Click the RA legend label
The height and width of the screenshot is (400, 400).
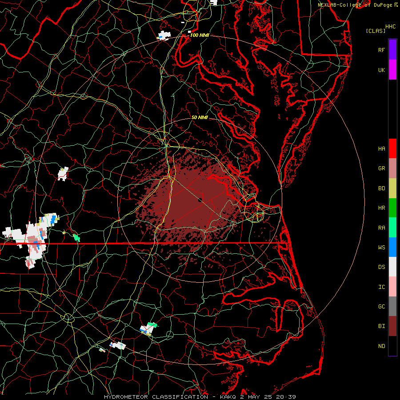point(381,228)
